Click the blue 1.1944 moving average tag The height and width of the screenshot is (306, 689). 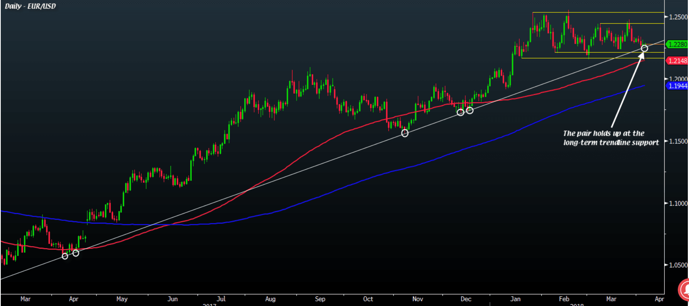click(x=677, y=86)
